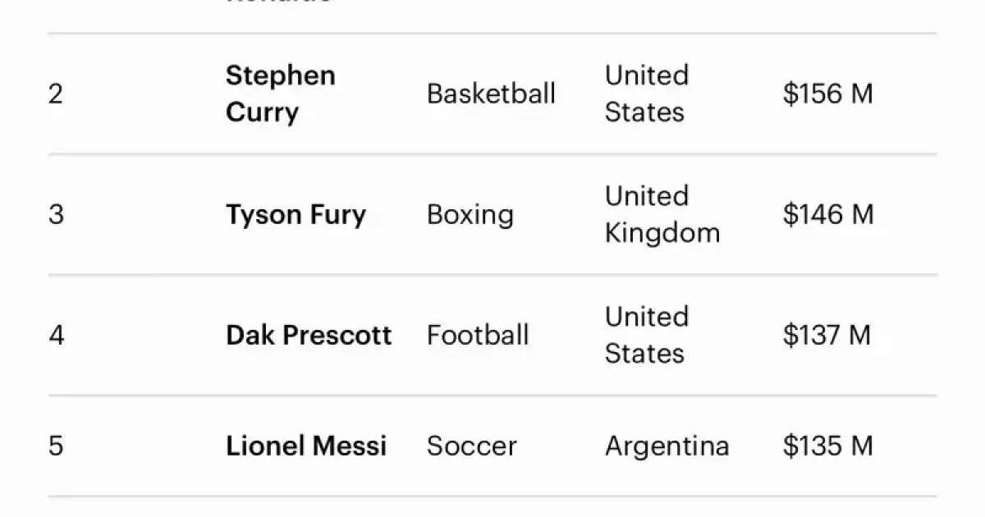Select the United Kingdom country cell
This screenshot has height=517, width=985.
[662, 215]
